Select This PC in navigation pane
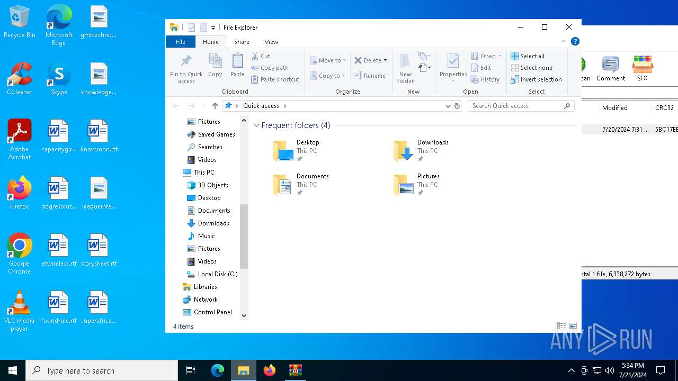This screenshot has height=381, width=678. click(x=199, y=173)
